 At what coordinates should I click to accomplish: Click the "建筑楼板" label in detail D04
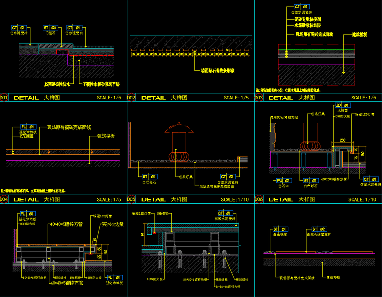point(106,136)
